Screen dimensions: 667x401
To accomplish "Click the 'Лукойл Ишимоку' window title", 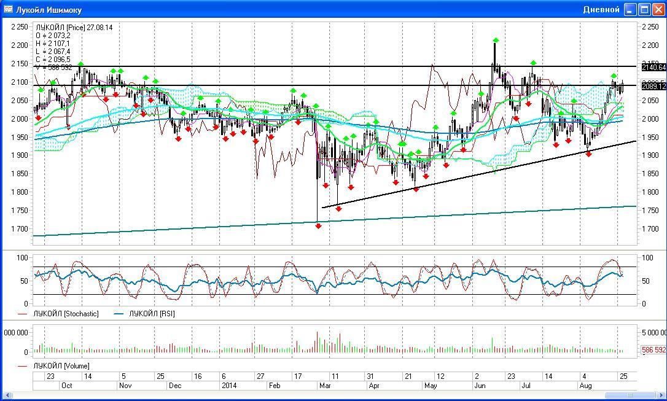I will pyautogui.click(x=49, y=10).
